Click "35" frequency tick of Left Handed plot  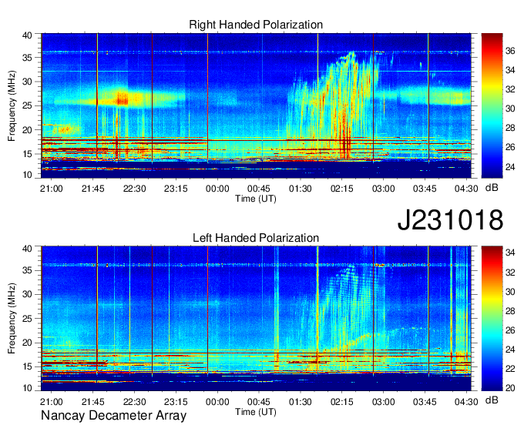(28, 270)
